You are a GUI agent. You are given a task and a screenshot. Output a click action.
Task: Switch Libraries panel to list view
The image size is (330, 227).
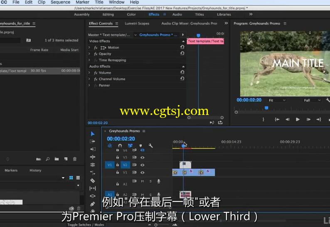(78, 178)
